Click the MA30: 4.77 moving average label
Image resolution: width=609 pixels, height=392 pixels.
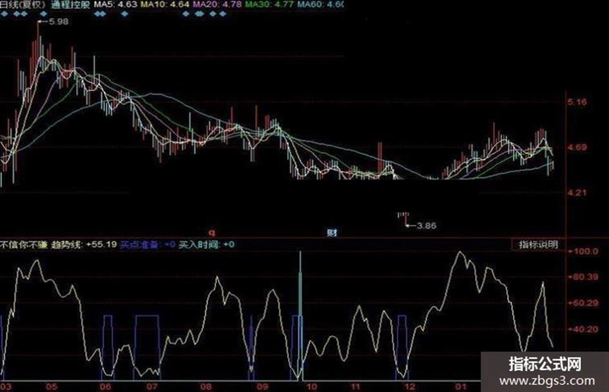tap(269, 5)
